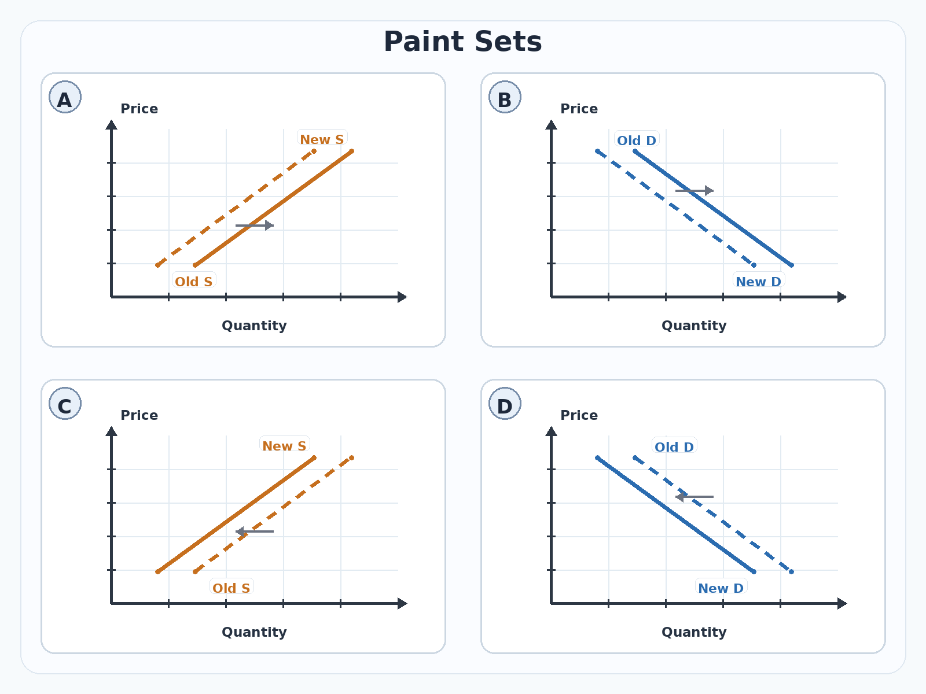Click the left-pointing shift arrow in panel C
This screenshot has width=926, height=694.
pyautogui.click(x=255, y=531)
